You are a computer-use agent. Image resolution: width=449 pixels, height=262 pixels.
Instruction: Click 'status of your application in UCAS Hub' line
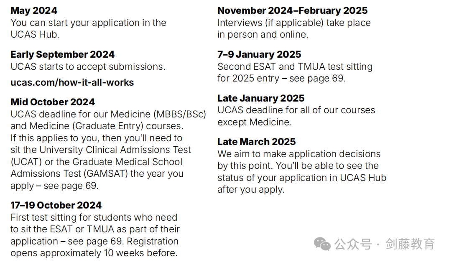pyautogui.click(x=302, y=178)
